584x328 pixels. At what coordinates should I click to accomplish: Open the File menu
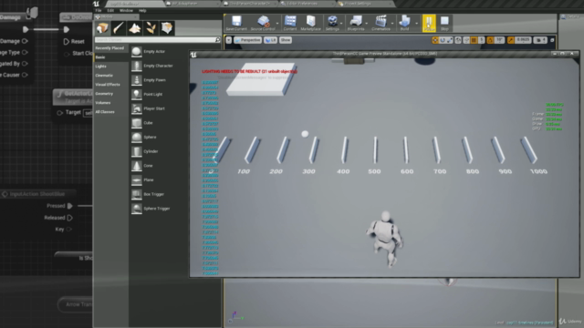tap(99, 10)
